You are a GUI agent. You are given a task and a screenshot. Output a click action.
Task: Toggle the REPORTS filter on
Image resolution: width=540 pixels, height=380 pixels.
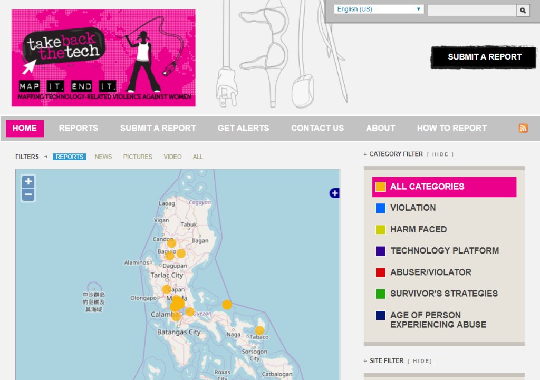pyautogui.click(x=69, y=157)
